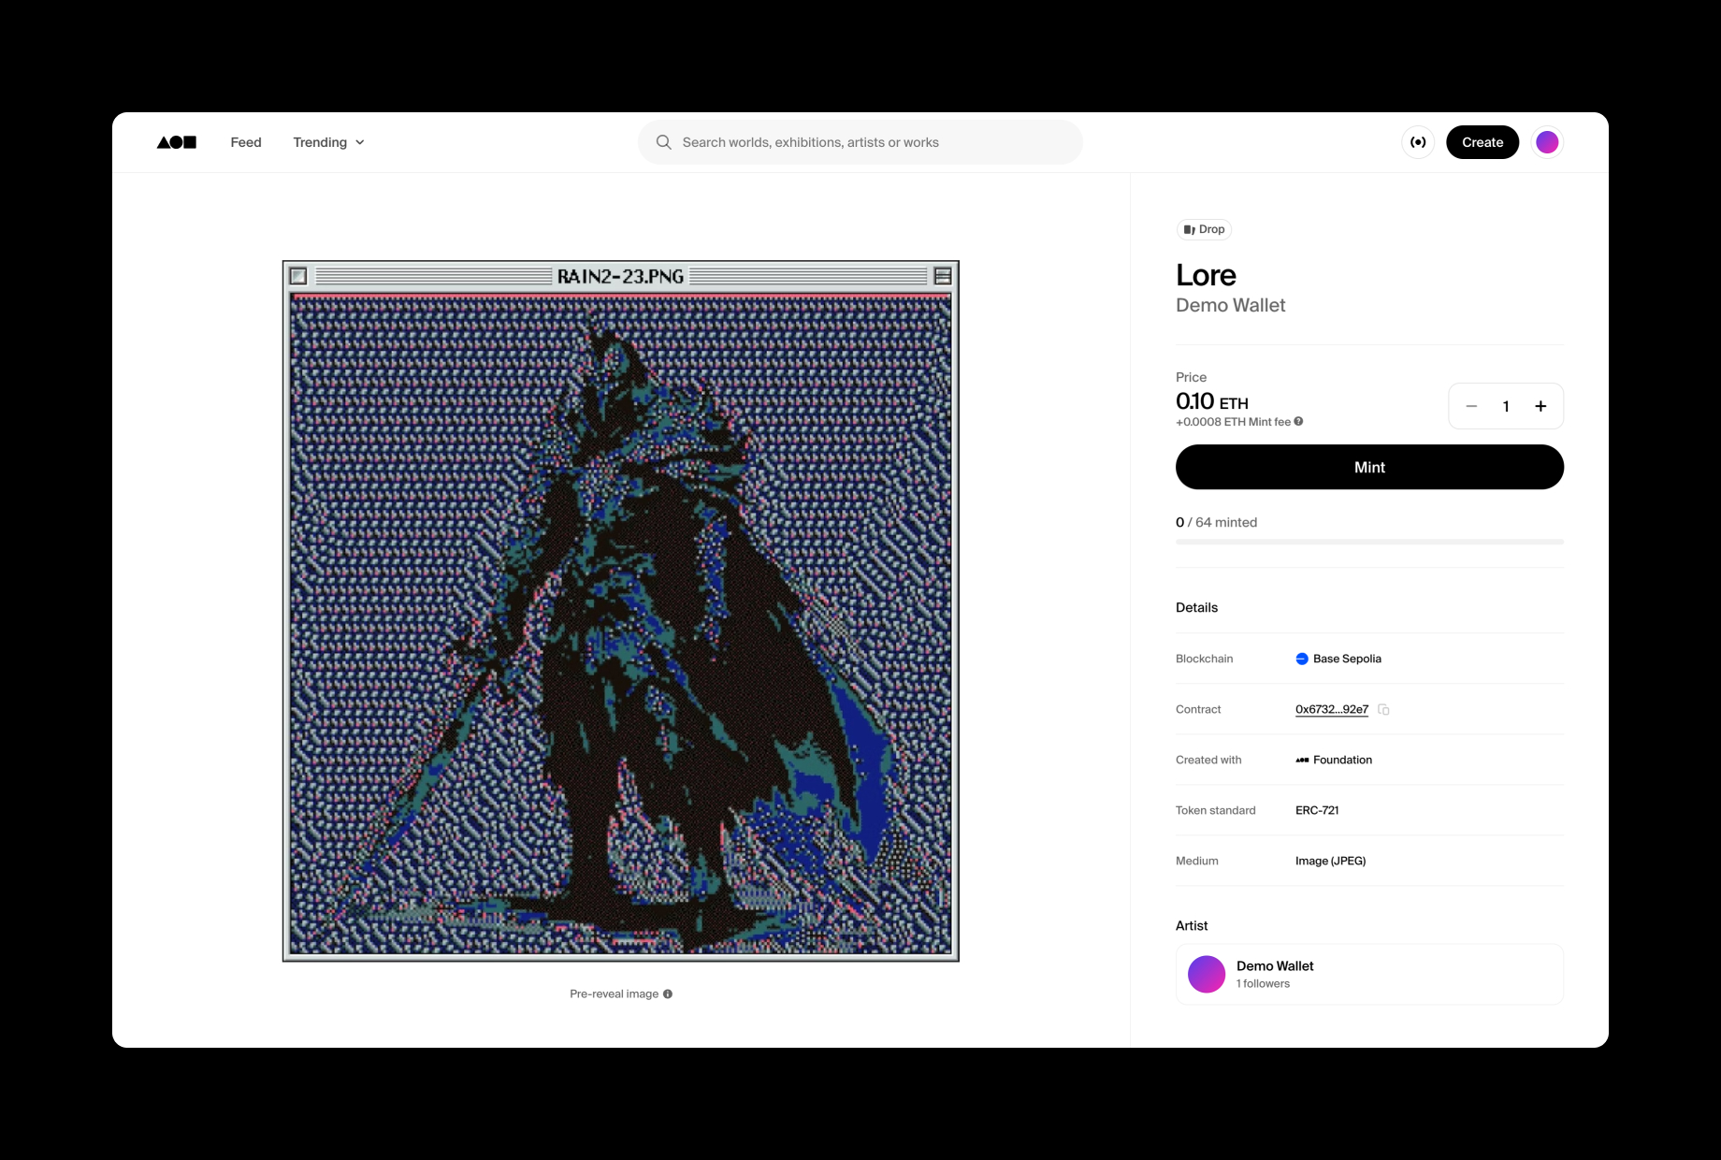Increase mint quantity with plus button
1721x1160 pixels.
[1540, 406]
